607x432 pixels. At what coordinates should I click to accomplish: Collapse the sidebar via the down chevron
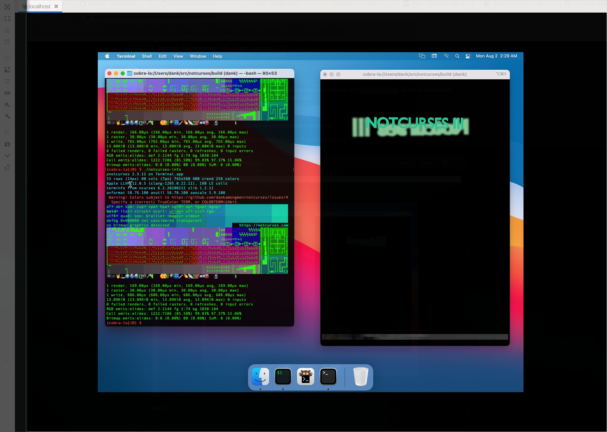(7, 155)
